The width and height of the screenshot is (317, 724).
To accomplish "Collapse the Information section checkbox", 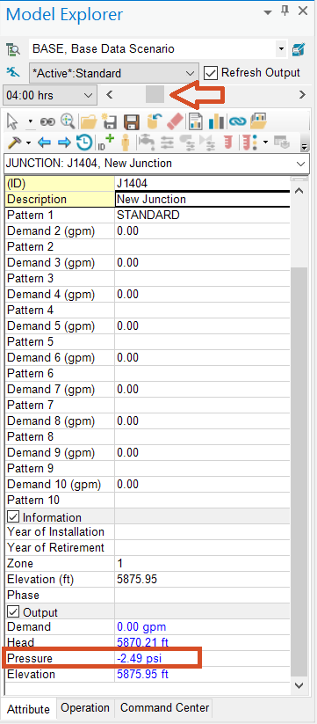I will point(12,517).
